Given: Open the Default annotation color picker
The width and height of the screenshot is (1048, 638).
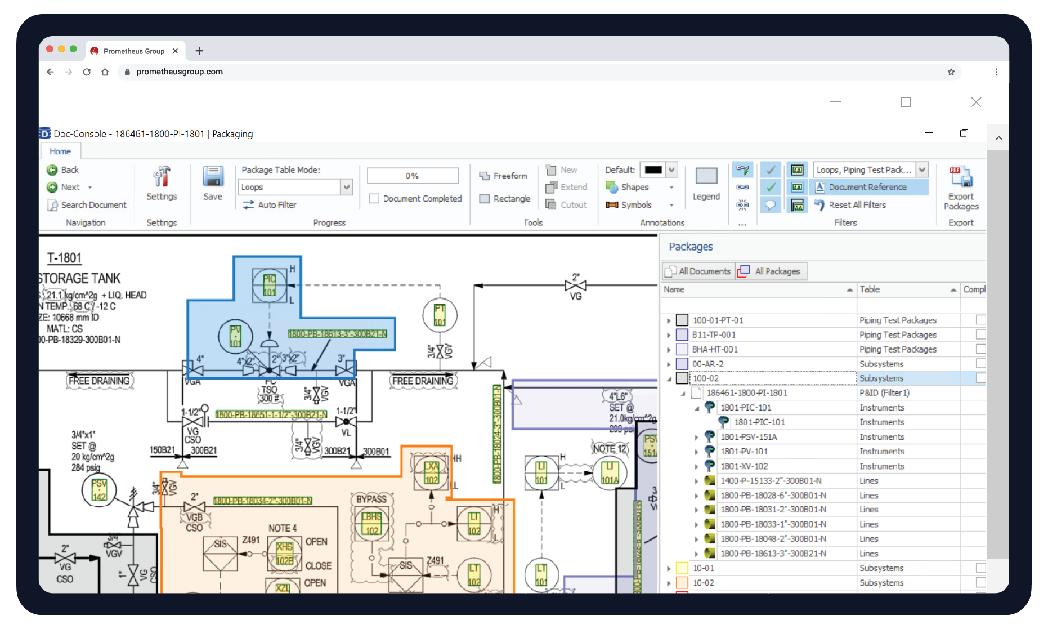Looking at the screenshot, I should coord(659,169).
